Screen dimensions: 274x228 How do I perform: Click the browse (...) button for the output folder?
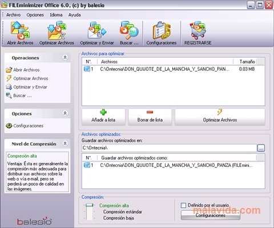pyautogui.click(x=261, y=148)
